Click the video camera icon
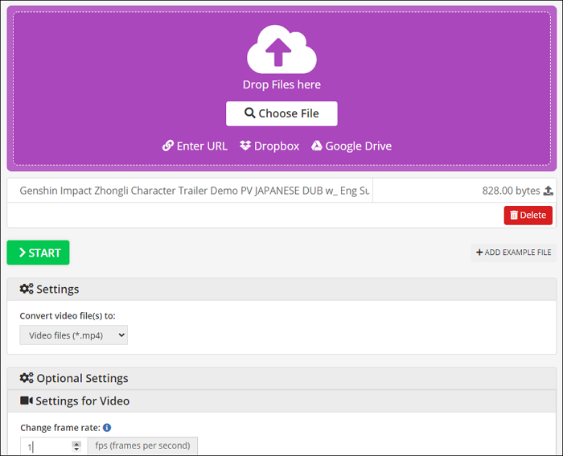 click(26, 401)
